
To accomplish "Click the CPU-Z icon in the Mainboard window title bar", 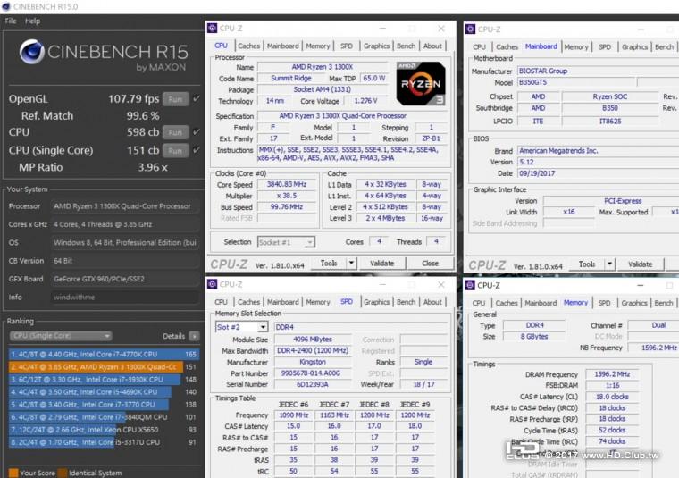I will click(470, 29).
